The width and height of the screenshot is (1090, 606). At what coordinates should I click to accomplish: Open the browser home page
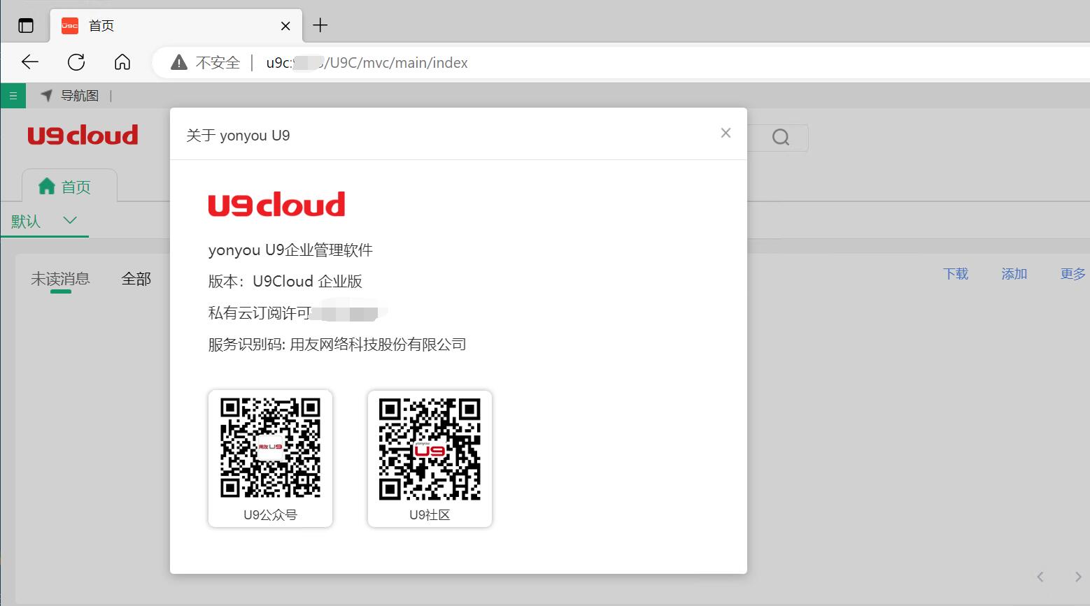(x=122, y=62)
